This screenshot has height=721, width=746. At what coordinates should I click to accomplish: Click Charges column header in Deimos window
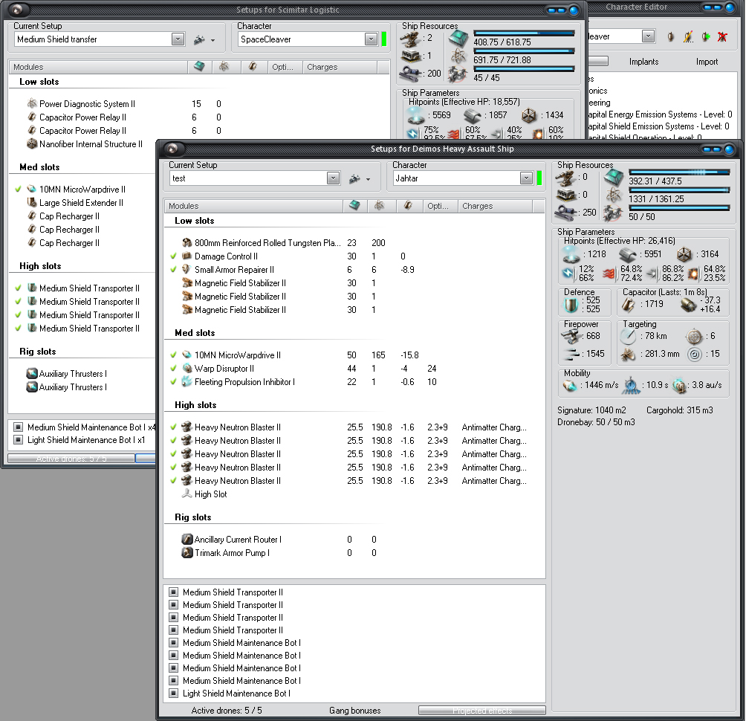495,206
